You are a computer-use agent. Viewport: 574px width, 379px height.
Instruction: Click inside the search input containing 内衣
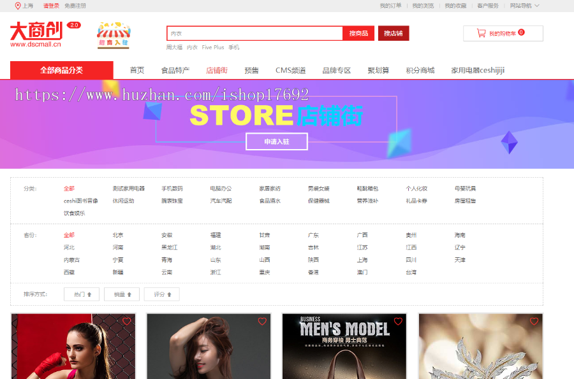pos(255,32)
